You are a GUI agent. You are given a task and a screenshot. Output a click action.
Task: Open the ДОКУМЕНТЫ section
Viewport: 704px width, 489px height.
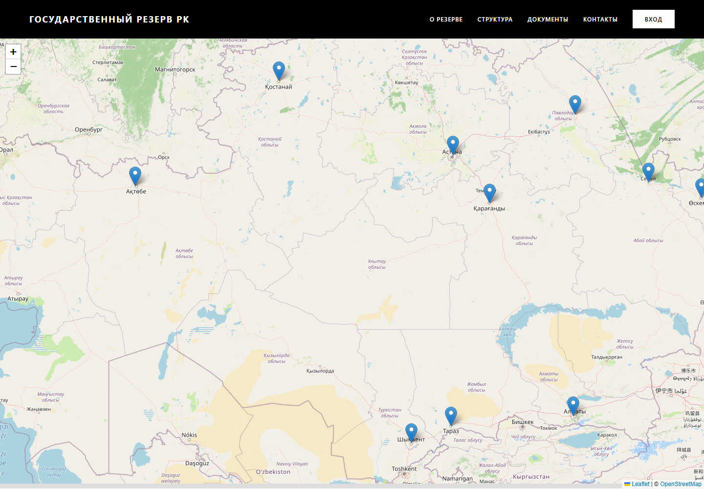tap(548, 20)
